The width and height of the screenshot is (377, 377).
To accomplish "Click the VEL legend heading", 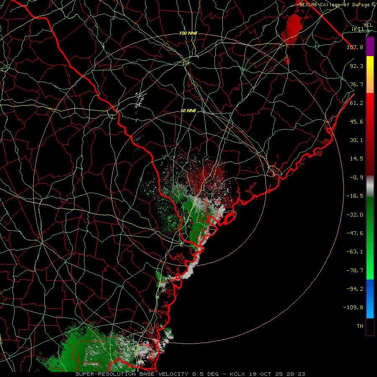I will click(368, 25).
